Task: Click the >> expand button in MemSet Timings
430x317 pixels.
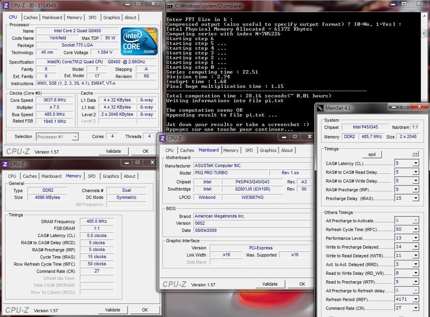Action: pos(415,154)
